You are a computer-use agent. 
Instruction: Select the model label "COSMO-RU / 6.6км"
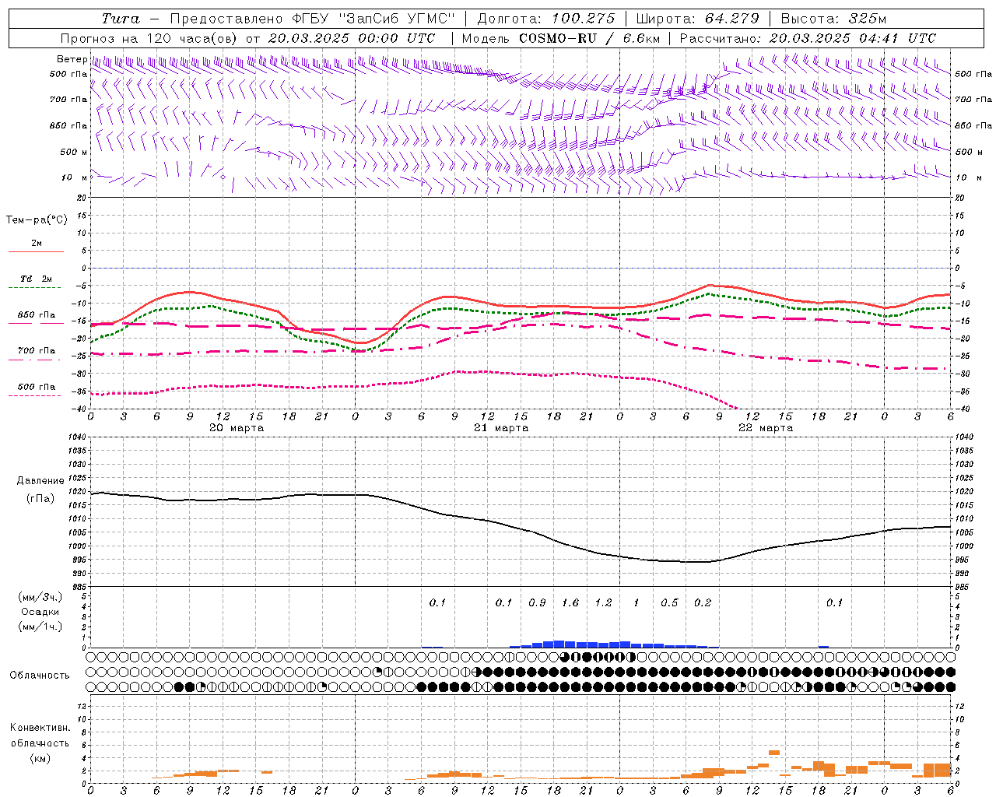590,38
